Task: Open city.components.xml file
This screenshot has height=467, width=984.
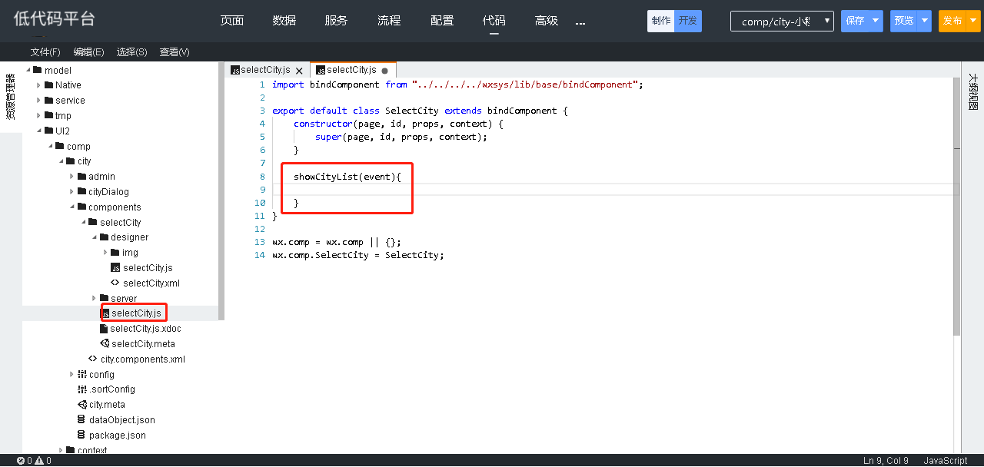Action: point(142,359)
